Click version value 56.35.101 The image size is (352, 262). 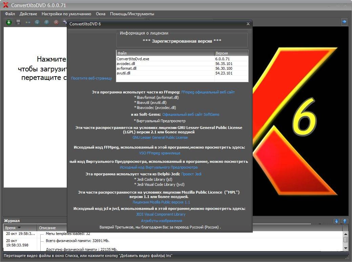pyautogui.click(x=224, y=64)
